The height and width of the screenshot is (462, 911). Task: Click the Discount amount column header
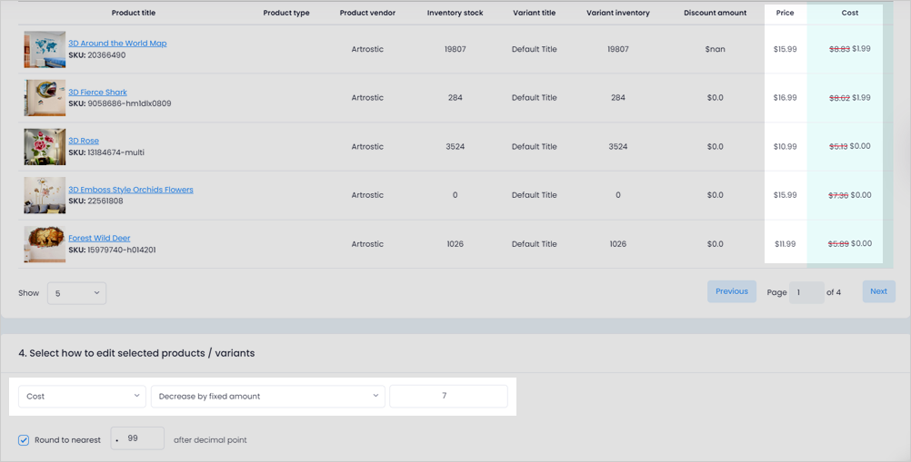(x=716, y=13)
